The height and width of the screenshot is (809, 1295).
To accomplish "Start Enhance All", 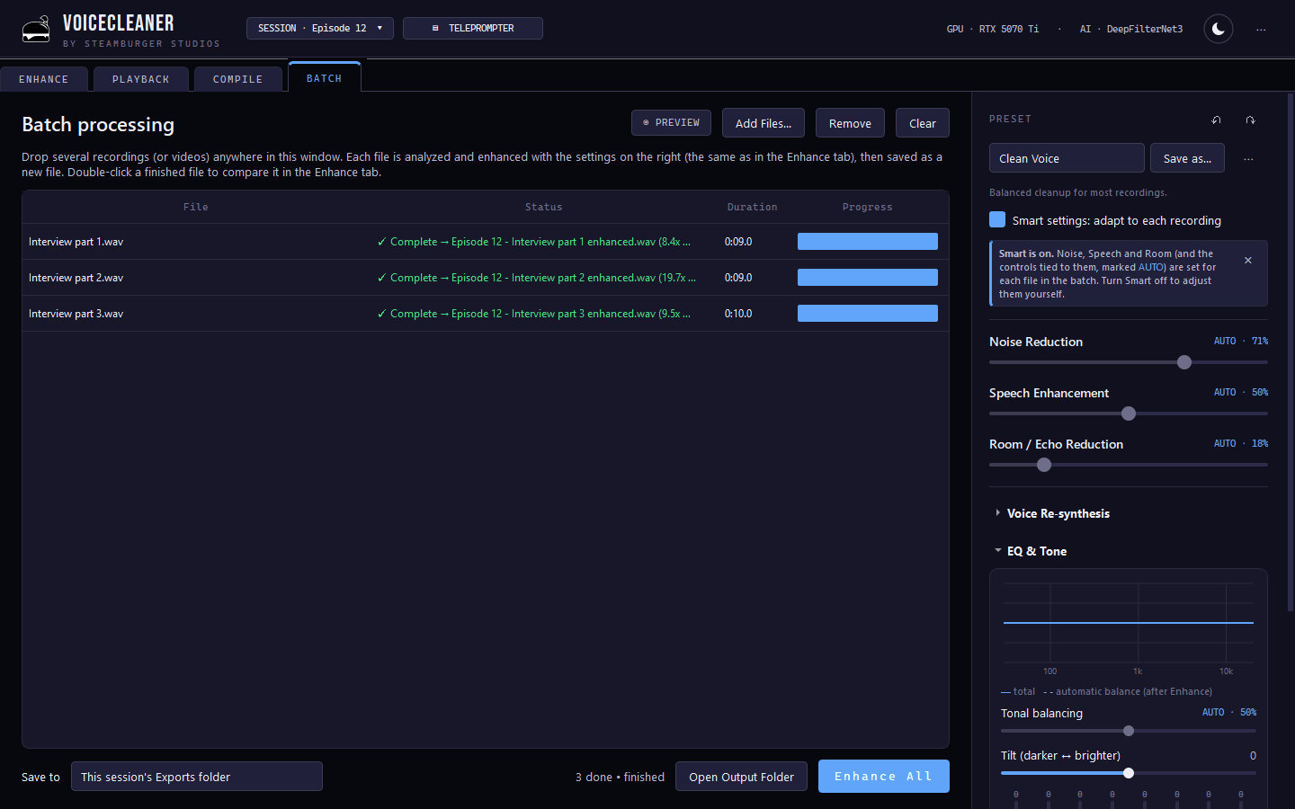I will [884, 776].
